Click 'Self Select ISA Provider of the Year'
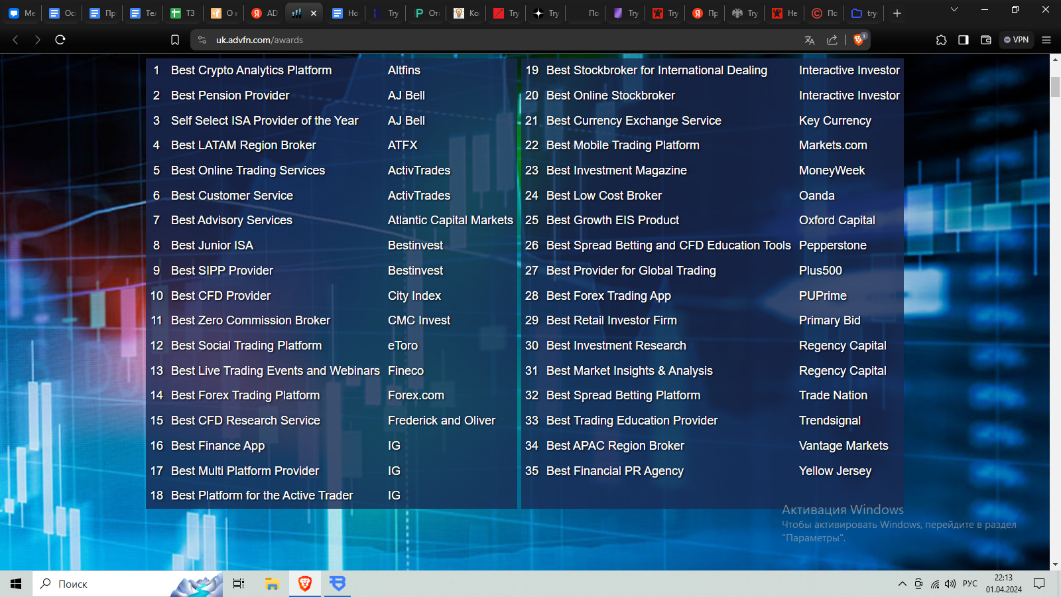 click(265, 121)
